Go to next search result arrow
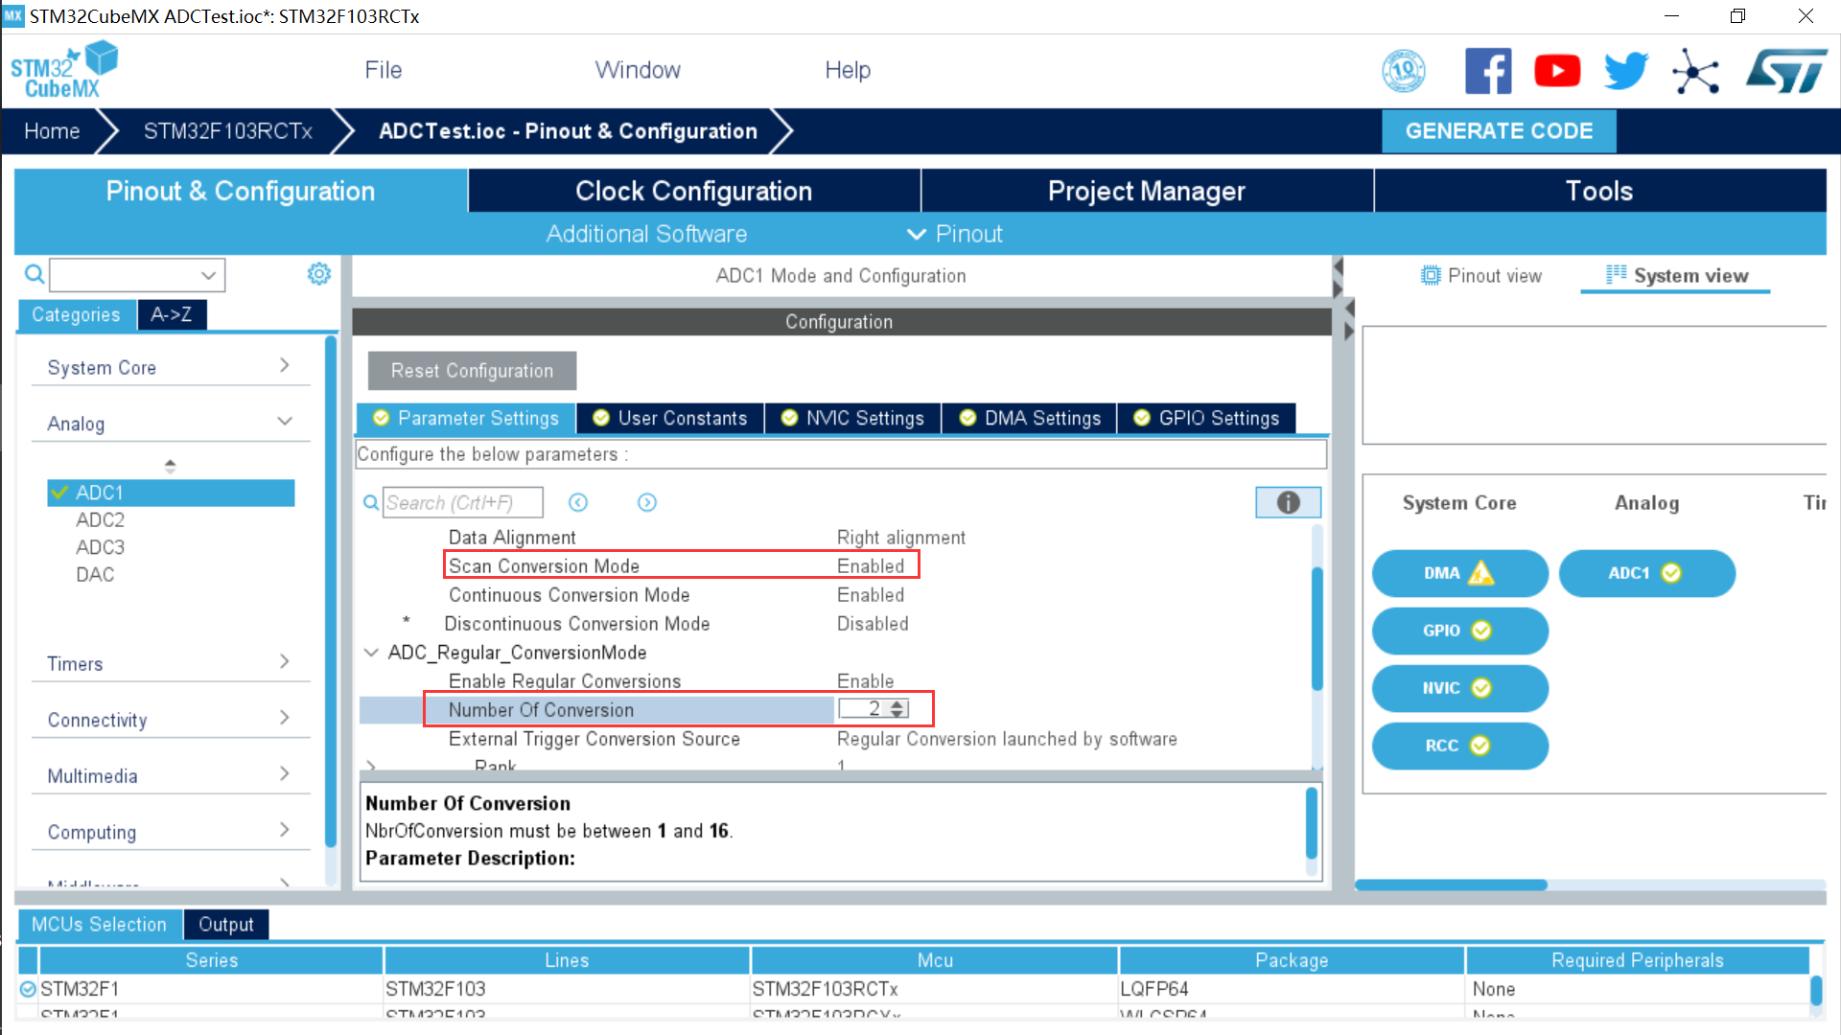The height and width of the screenshot is (1035, 1841). [x=647, y=502]
